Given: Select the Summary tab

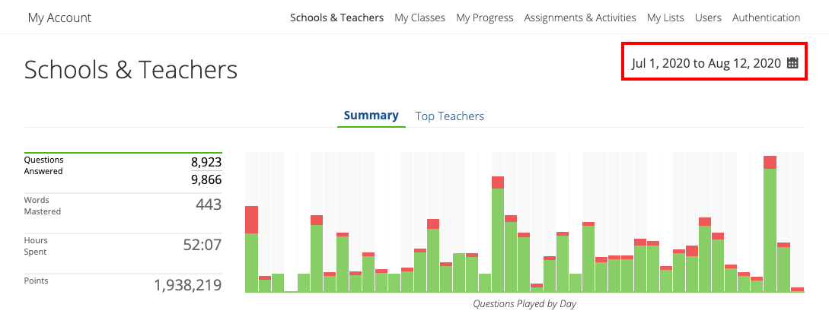Looking at the screenshot, I should coord(371,116).
